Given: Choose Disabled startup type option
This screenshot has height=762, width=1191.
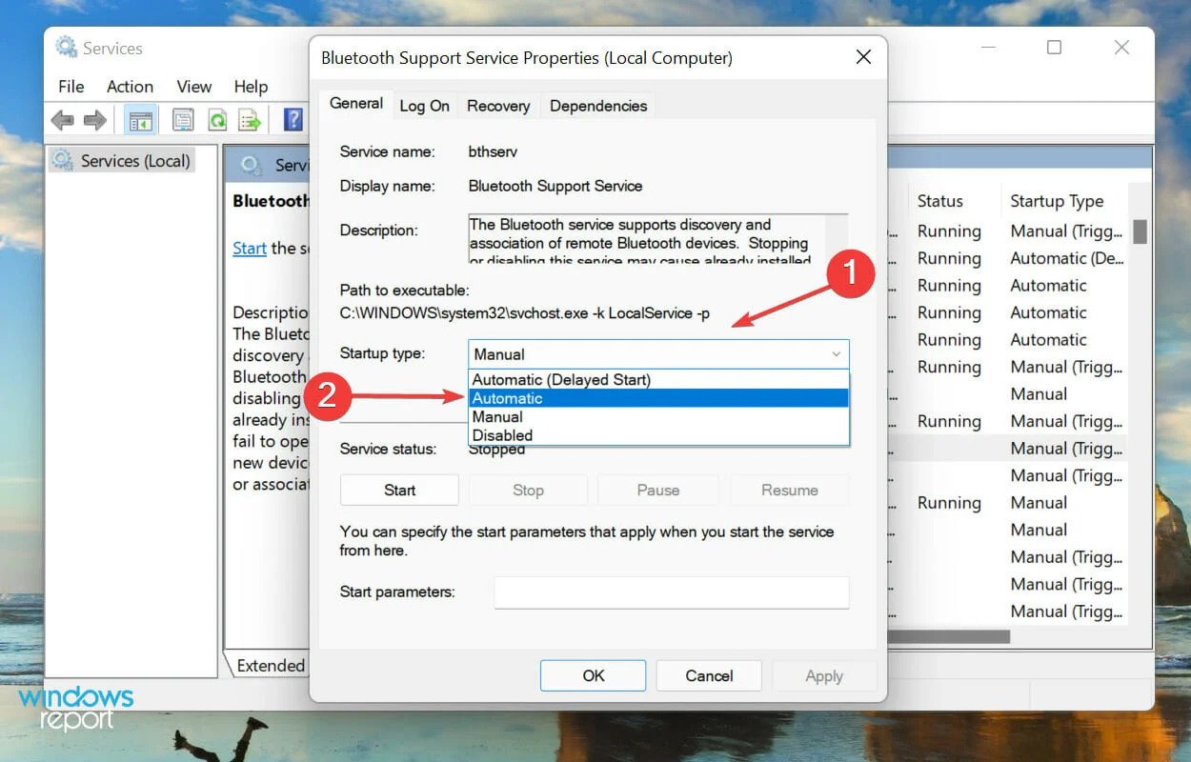Looking at the screenshot, I should (658, 435).
